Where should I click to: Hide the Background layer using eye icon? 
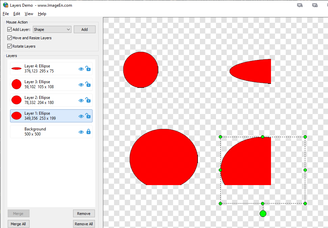click(x=81, y=132)
